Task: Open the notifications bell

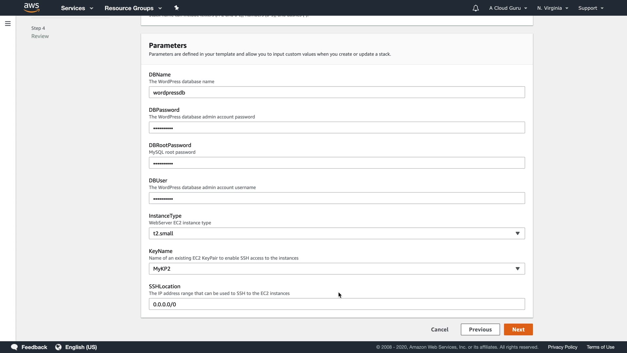Action: [475, 8]
